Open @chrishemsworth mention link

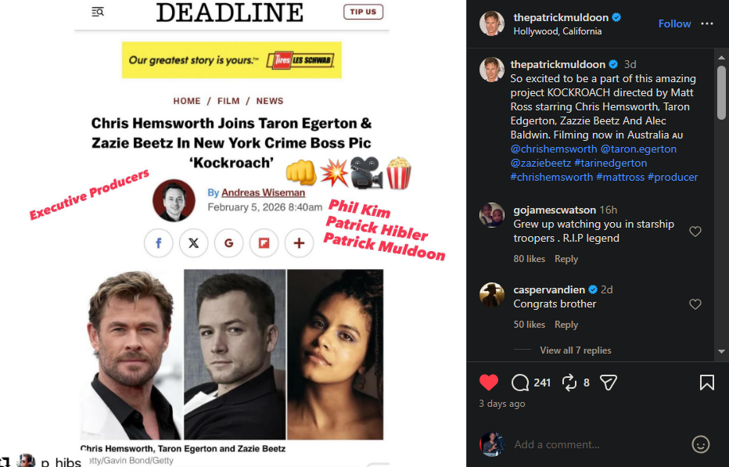click(553, 149)
